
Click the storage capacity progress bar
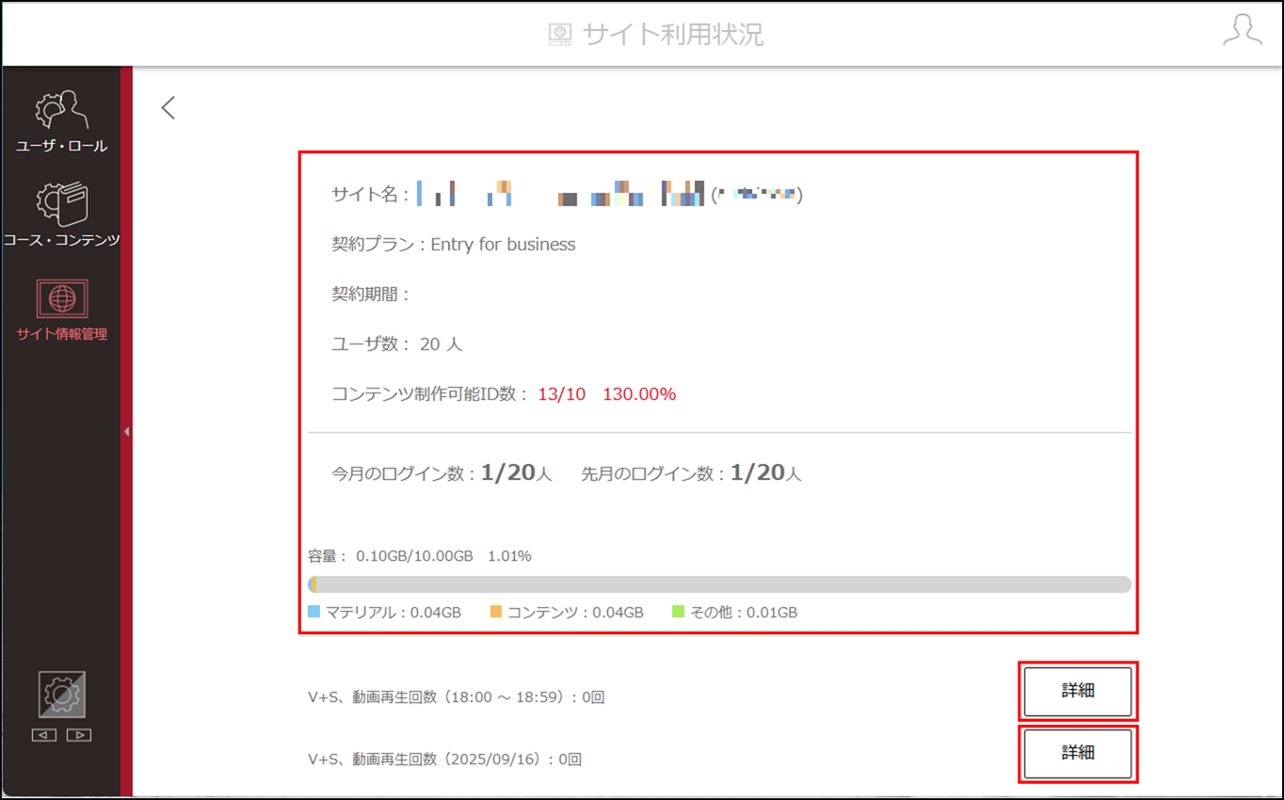(719, 584)
